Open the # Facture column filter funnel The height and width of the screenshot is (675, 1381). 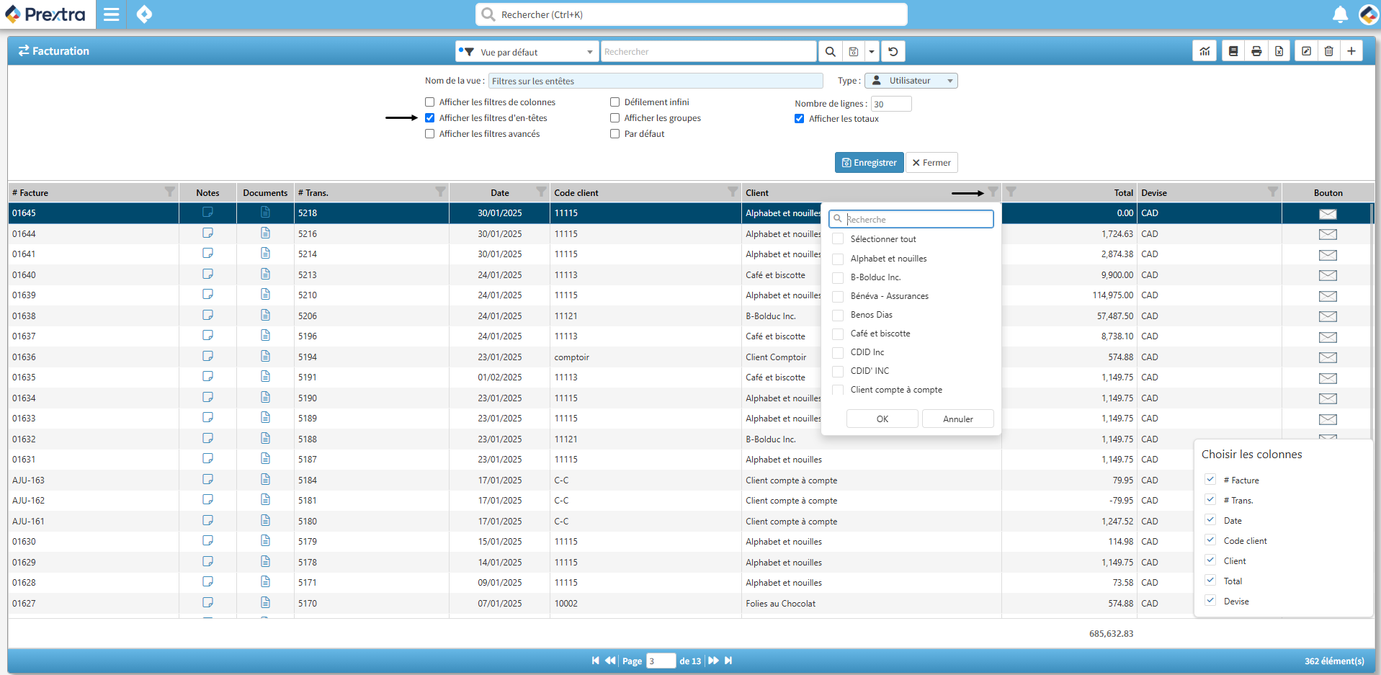tap(170, 192)
